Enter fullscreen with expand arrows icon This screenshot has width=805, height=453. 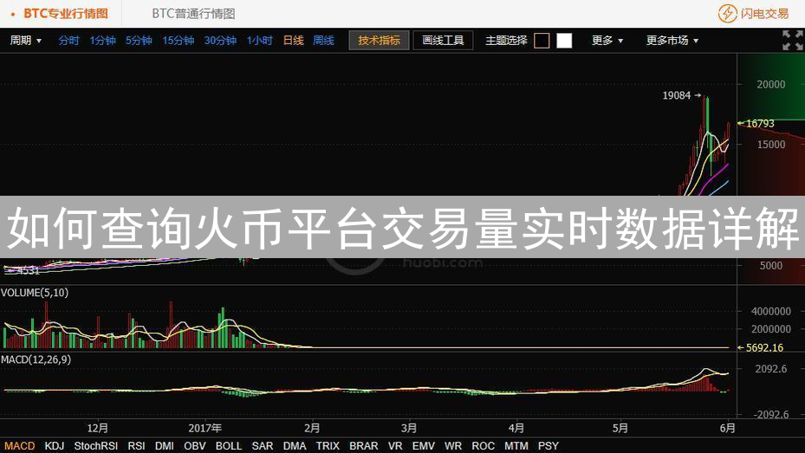792,40
